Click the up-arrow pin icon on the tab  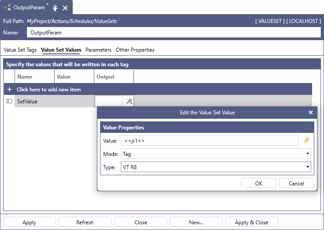[55, 8]
